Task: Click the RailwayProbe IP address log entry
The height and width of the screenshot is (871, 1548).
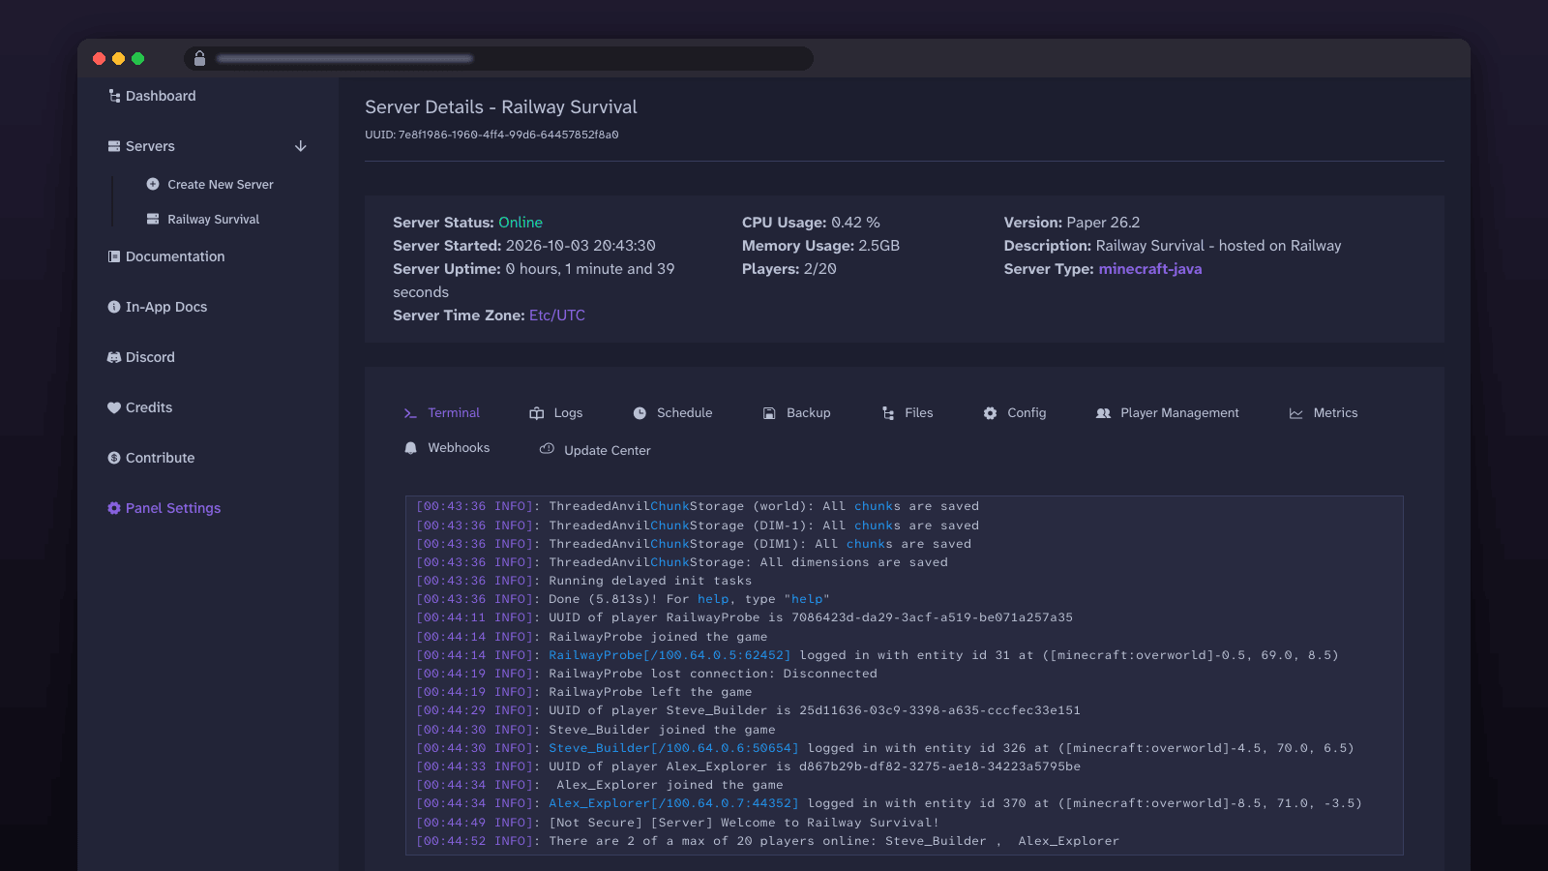Action: [x=670, y=655]
